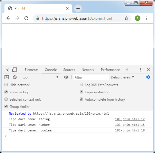Switch to the Network tab
This screenshot has height=153, width=155.
click(88, 70)
